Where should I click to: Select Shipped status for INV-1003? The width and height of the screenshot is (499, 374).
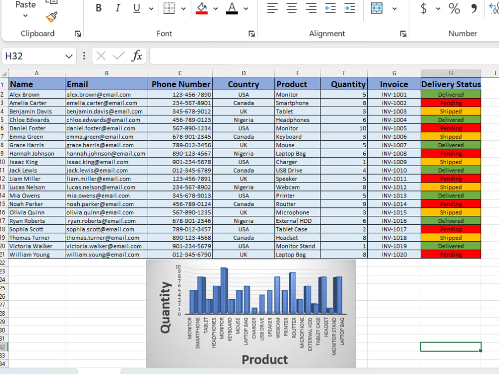click(x=451, y=111)
